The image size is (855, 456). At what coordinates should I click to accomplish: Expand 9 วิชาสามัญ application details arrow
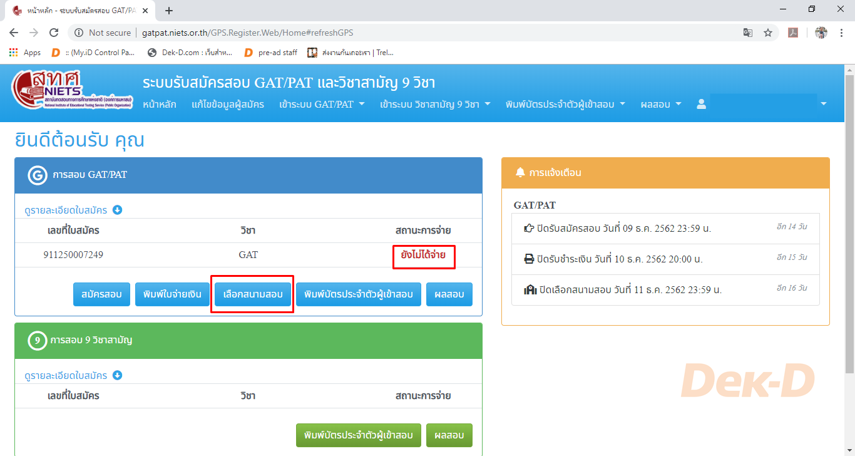pos(117,376)
